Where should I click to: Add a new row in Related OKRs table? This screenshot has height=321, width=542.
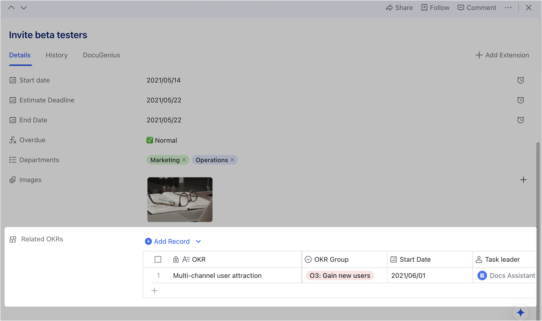point(155,291)
